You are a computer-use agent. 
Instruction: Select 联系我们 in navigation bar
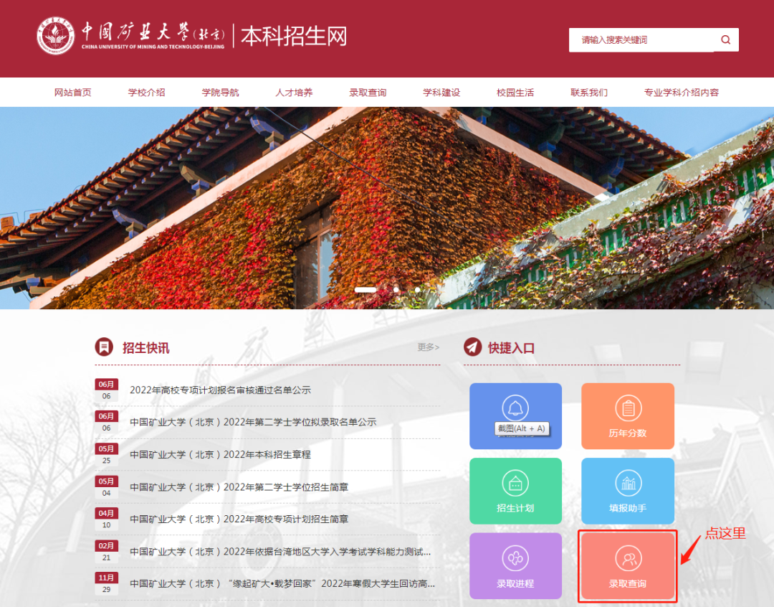(x=589, y=93)
